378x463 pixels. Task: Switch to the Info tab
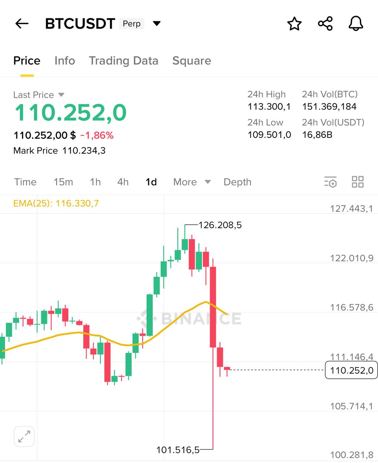point(65,61)
